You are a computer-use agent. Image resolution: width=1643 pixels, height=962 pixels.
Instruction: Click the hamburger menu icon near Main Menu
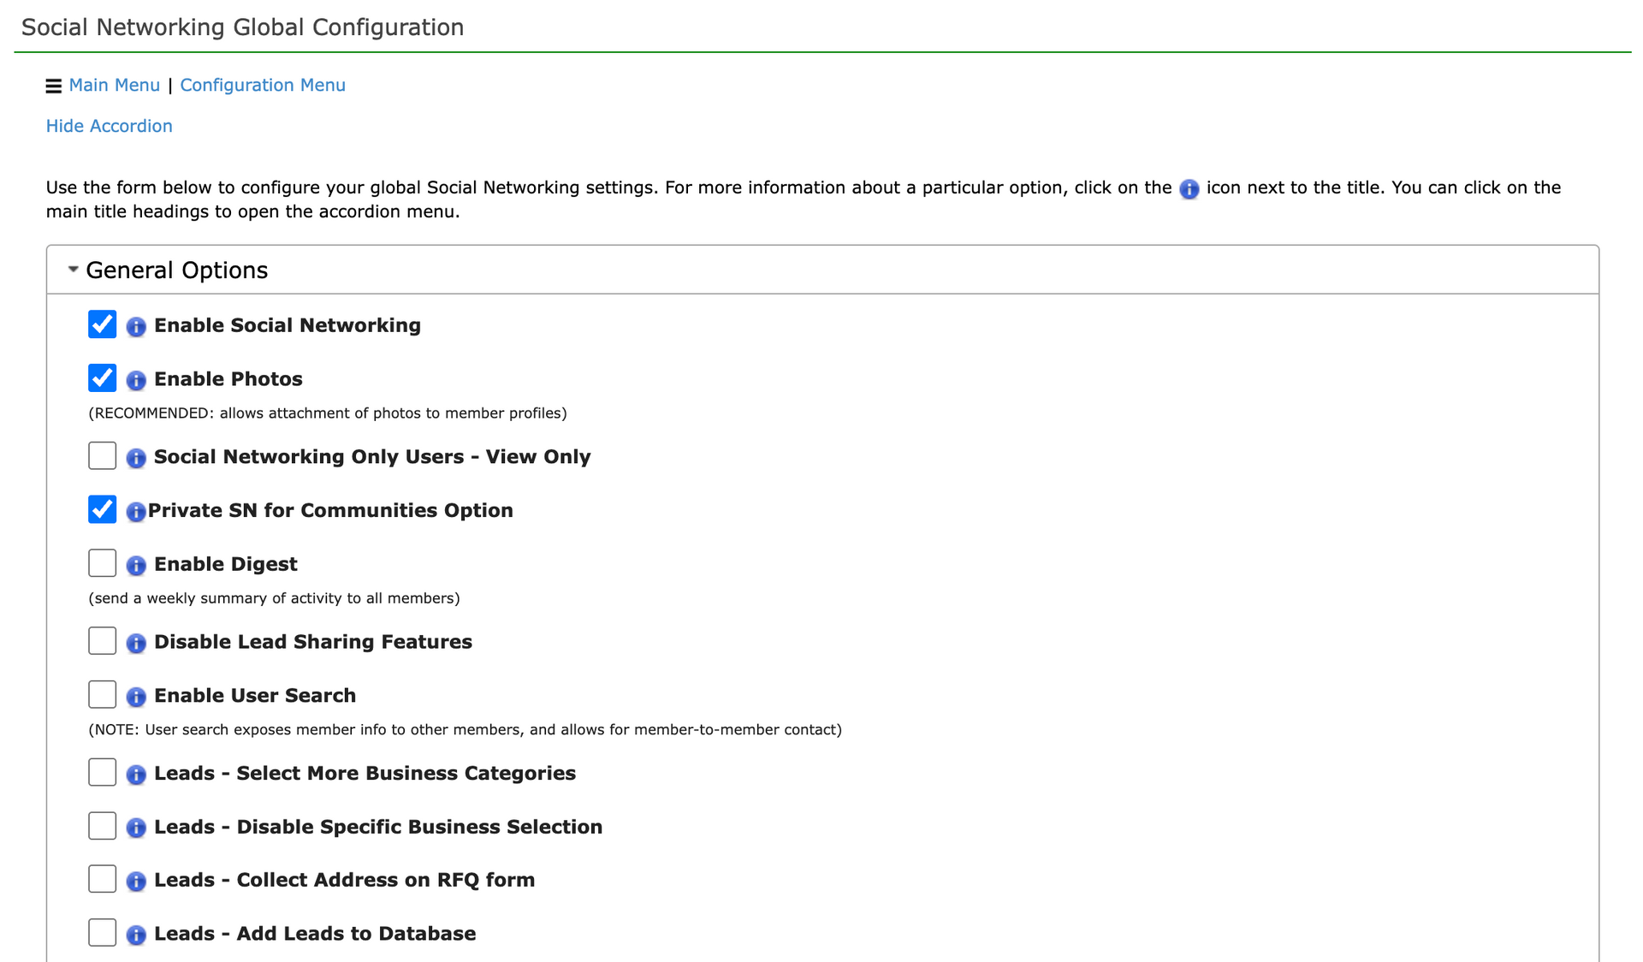coord(53,86)
